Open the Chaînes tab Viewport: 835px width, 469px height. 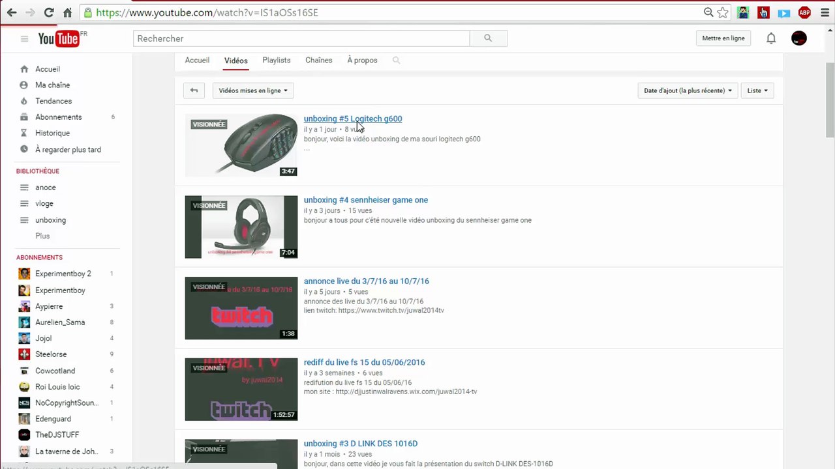(x=319, y=60)
